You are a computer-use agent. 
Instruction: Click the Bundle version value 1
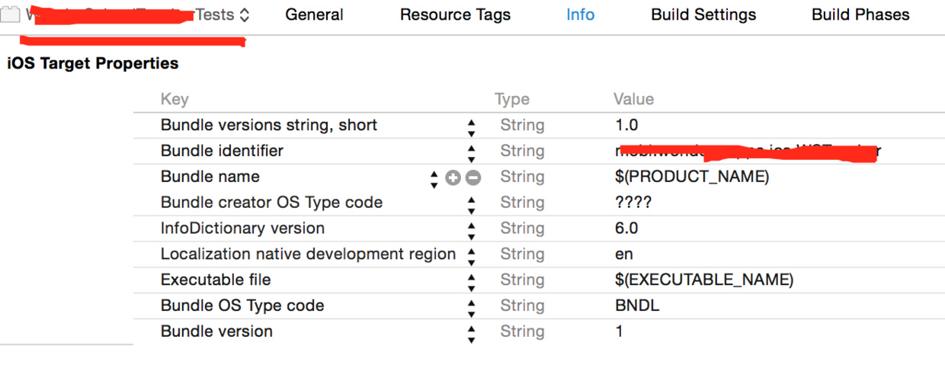620,331
